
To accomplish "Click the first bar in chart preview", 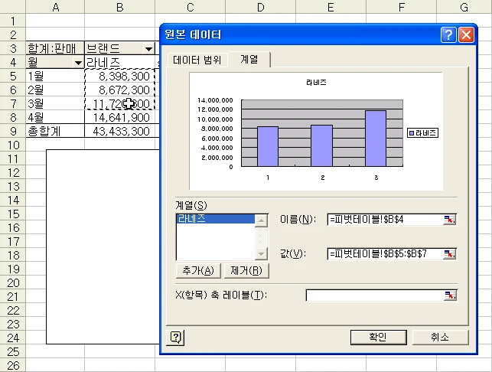I will coord(268,146).
